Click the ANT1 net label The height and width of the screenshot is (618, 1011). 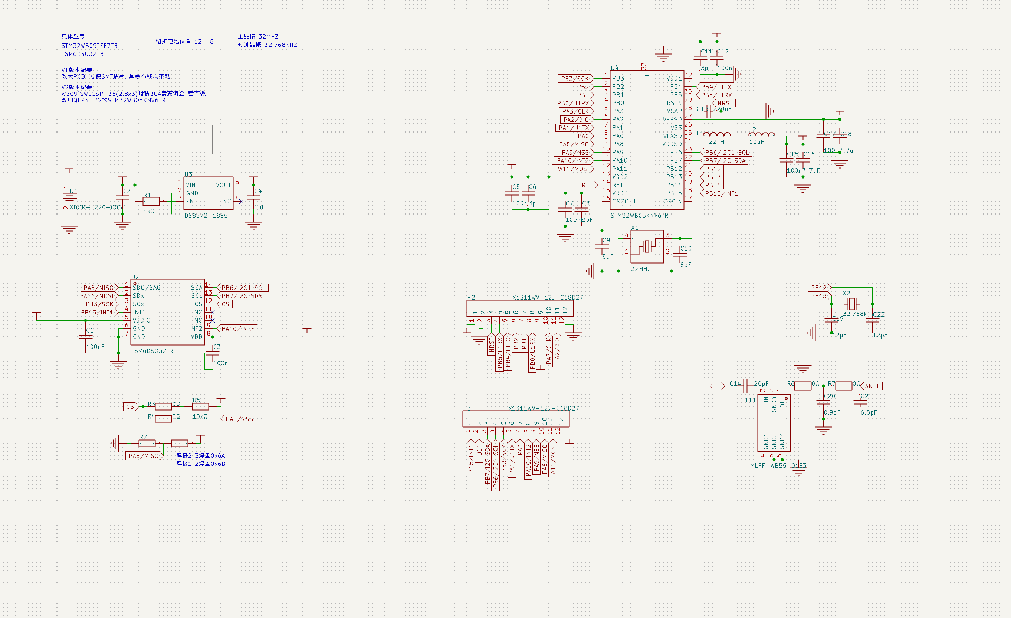tap(872, 386)
